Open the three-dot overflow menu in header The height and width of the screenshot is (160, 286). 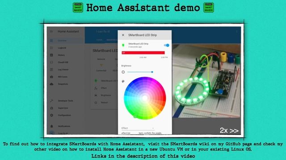click(237, 32)
